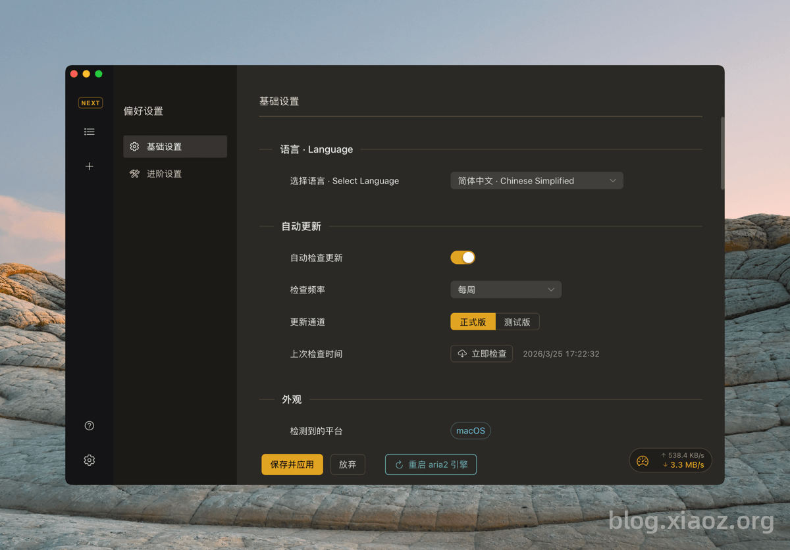Image resolution: width=790 pixels, height=550 pixels.
Task: Click the 保存并应用 button
Action: coord(292,464)
